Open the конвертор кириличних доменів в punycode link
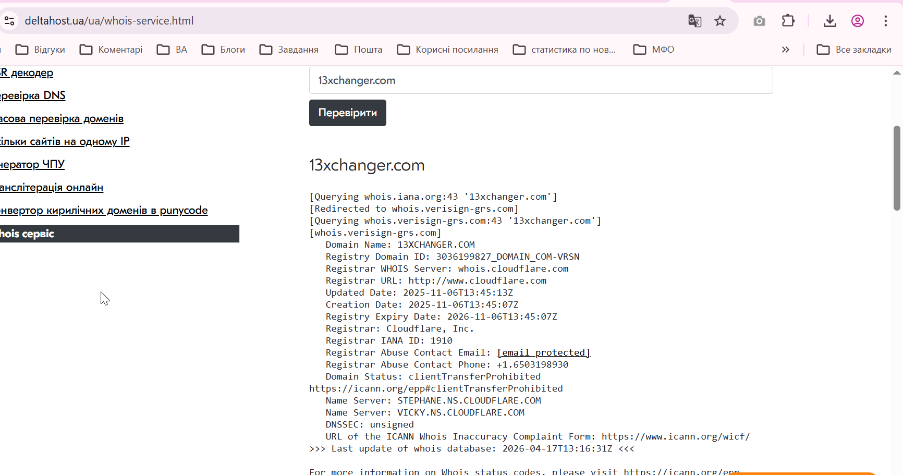 [x=104, y=211]
